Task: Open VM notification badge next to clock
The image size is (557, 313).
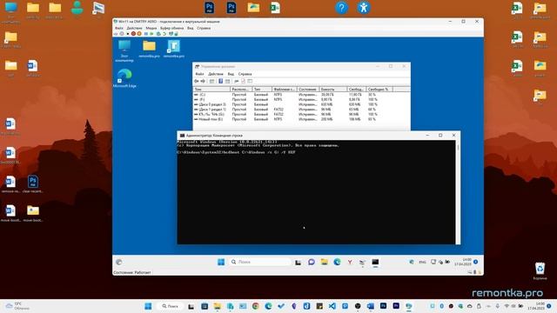Action: point(476,262)
